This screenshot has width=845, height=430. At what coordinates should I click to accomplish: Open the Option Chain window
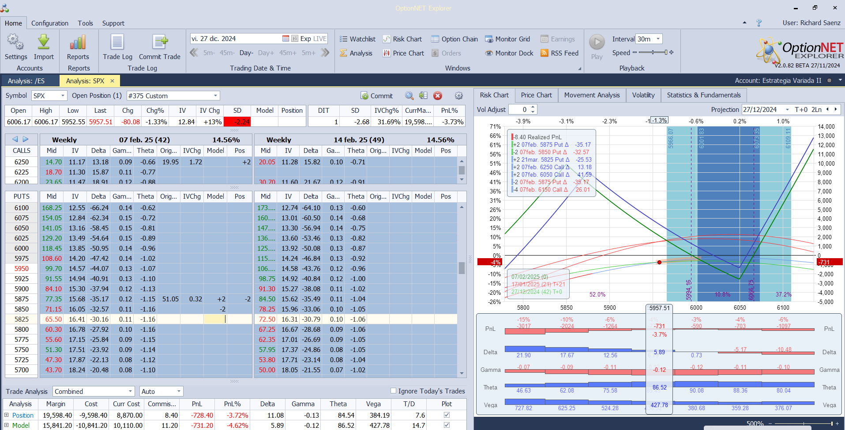(x=454, y=39)
